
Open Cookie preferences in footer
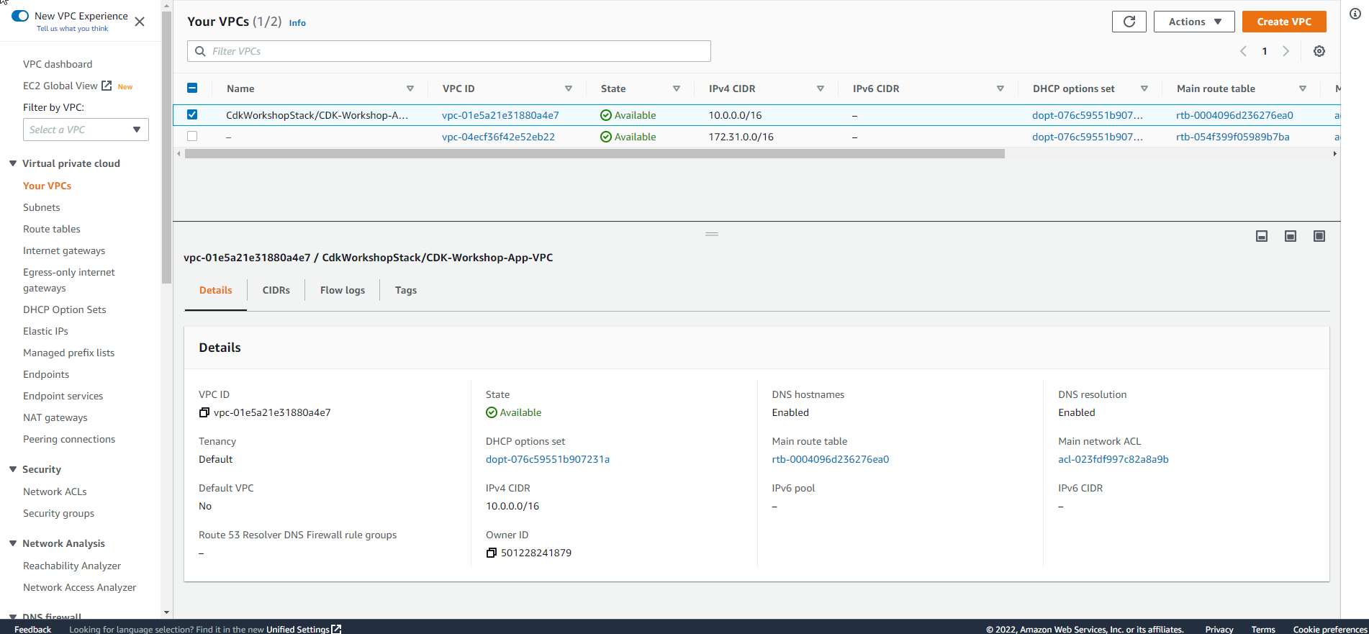(1330, 629)
